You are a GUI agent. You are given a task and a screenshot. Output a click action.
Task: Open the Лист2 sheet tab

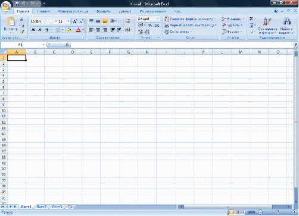point(42,206)
